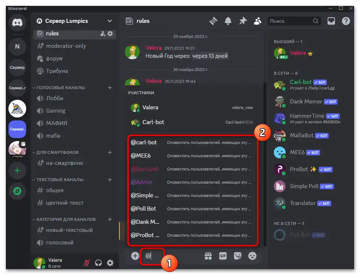
Task: Toggle headphones deafen
Action: click(98, 263)
